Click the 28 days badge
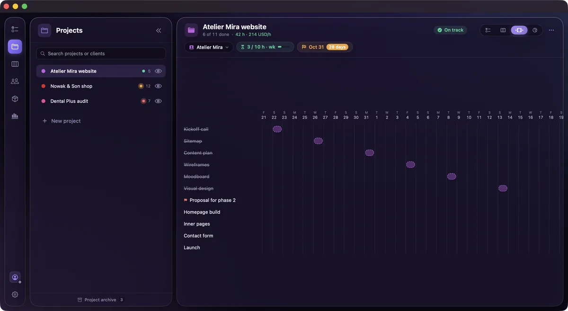Screen dimensions: 568x311 (337, 47)
